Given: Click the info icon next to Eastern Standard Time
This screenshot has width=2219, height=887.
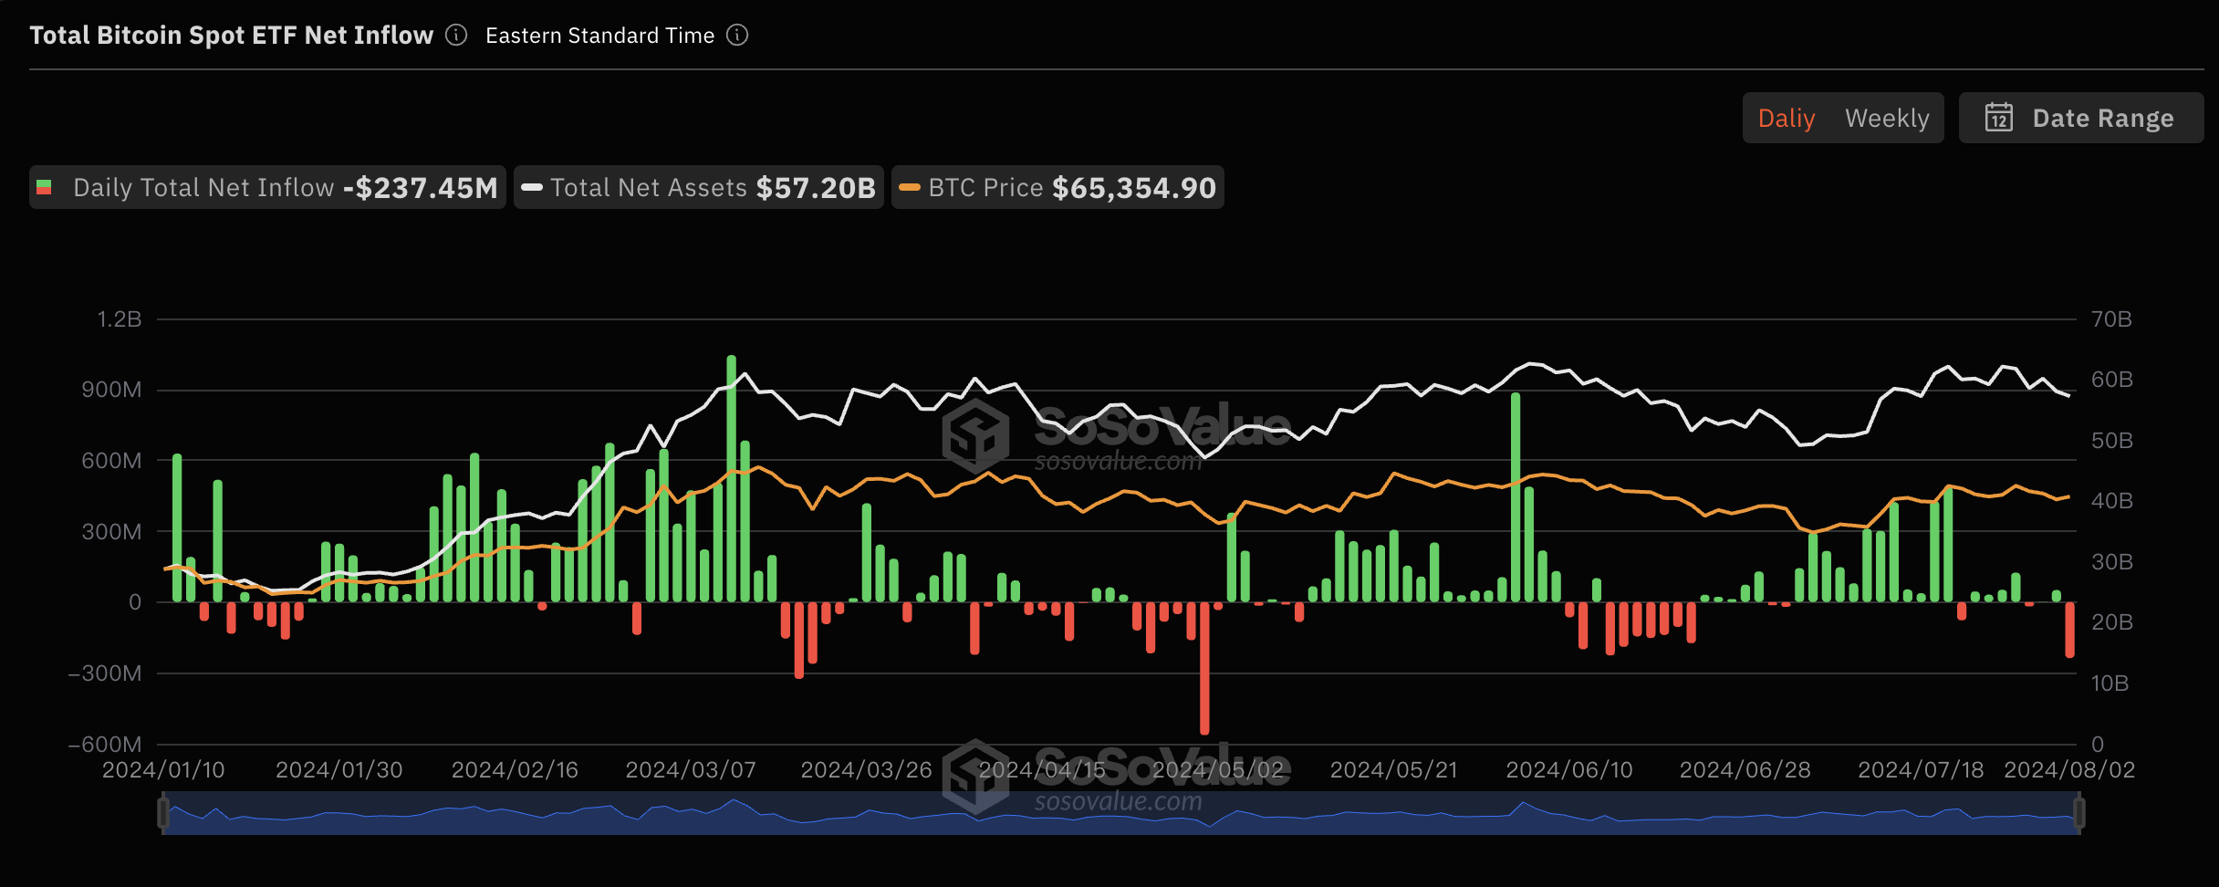Looking at the screenshot, I should [x=739, y=35].
